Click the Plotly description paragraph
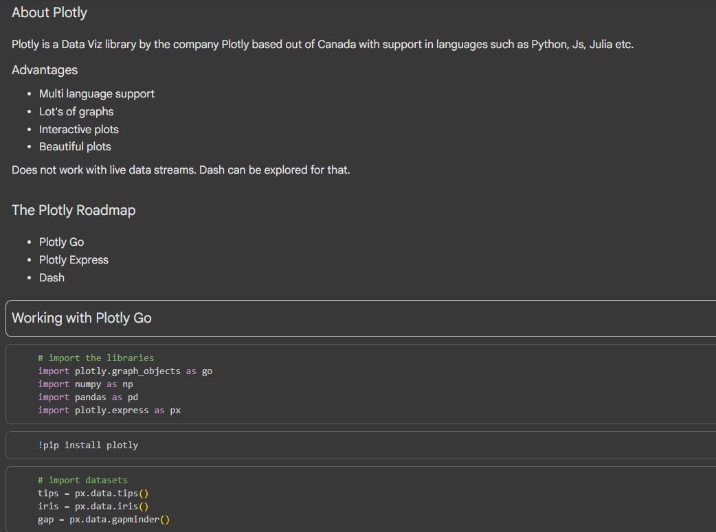 (322, 45)
